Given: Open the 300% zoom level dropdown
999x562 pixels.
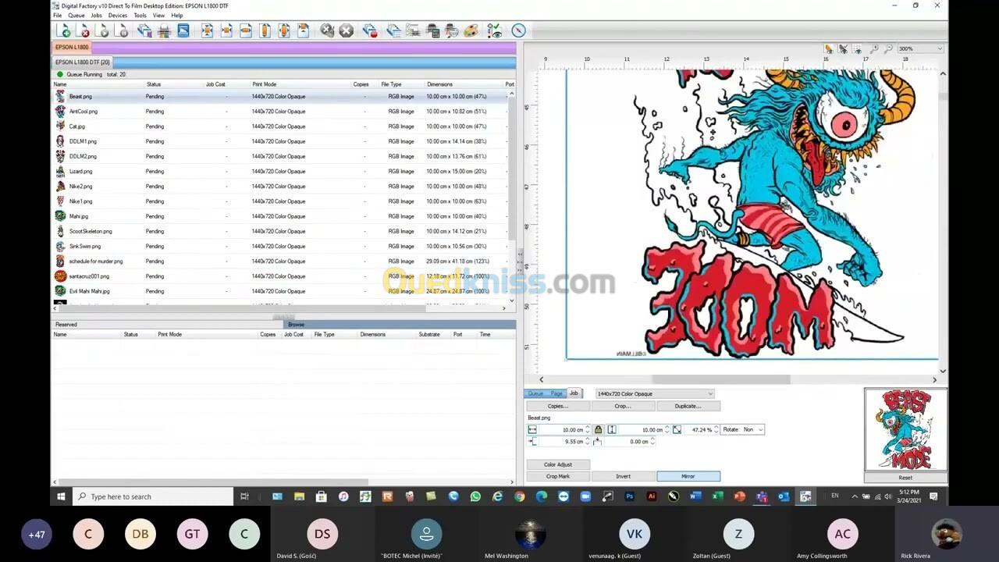Looking at the screenshot, I should coord(920,48).
